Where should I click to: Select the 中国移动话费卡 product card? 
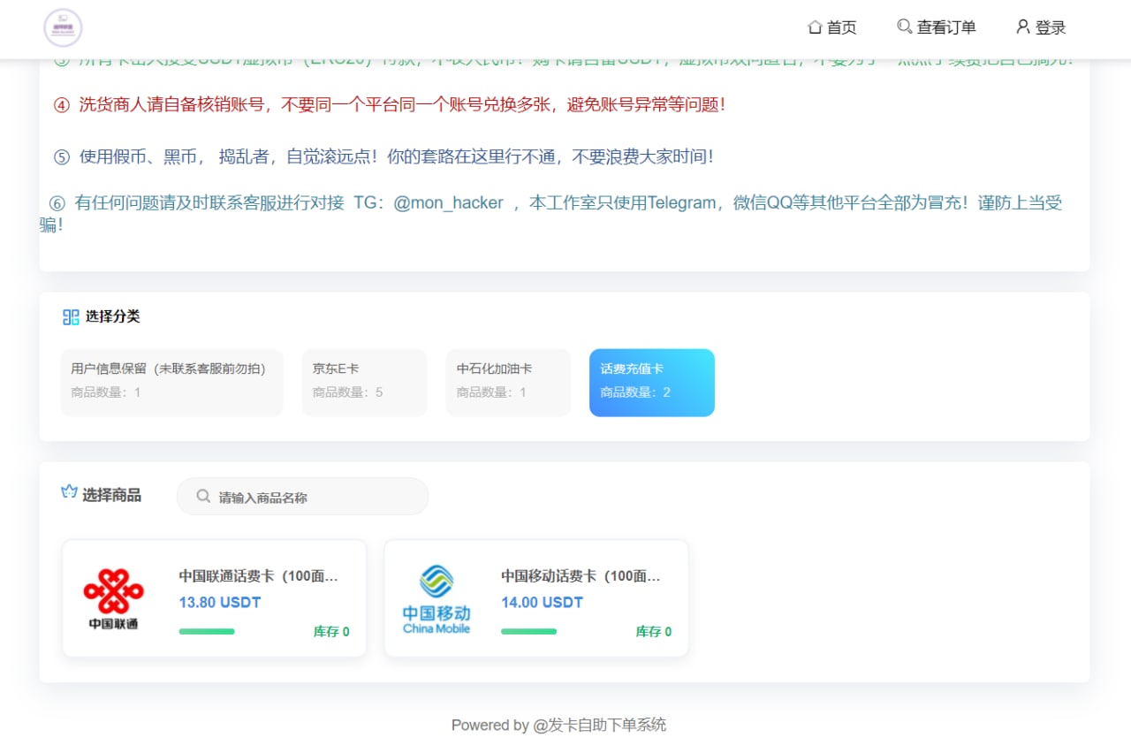pyautogui.click(x=535, y=597)
